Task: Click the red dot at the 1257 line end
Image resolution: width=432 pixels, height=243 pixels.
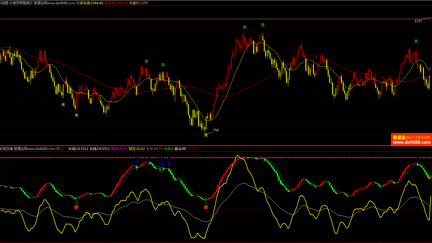Action: 430,18
